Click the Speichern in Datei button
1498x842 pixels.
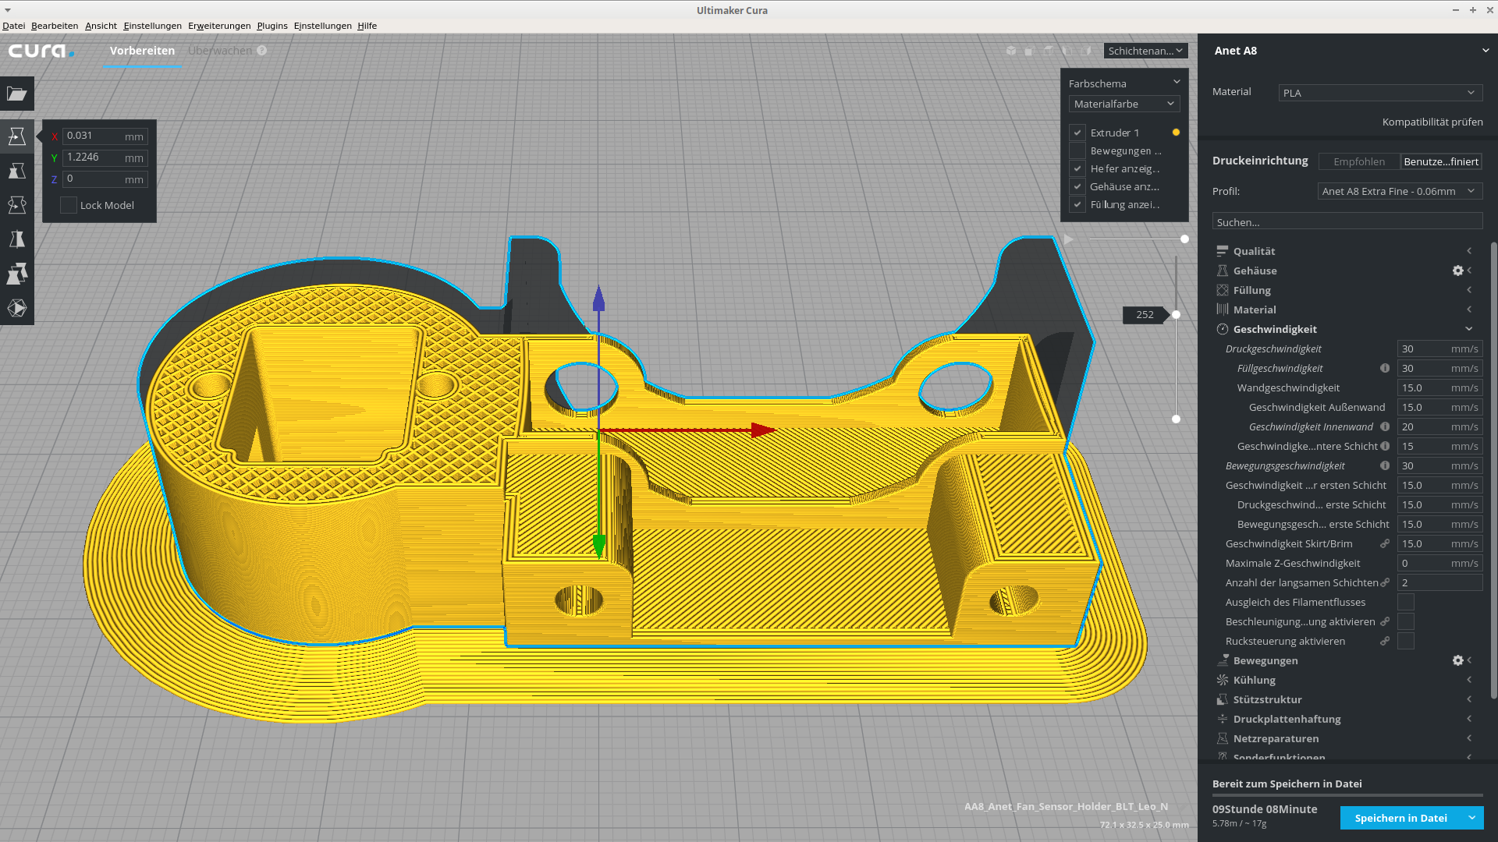[x=1400, y=818]
